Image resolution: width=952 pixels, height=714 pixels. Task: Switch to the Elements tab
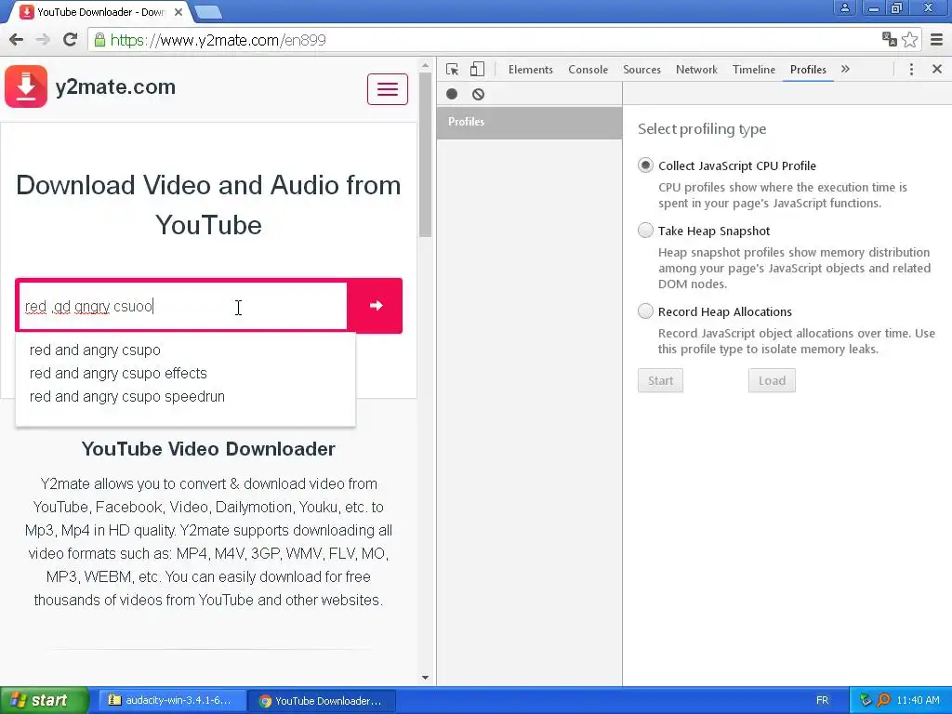[531, 69]
